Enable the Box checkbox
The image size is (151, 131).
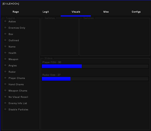click(x=5, y=34)
